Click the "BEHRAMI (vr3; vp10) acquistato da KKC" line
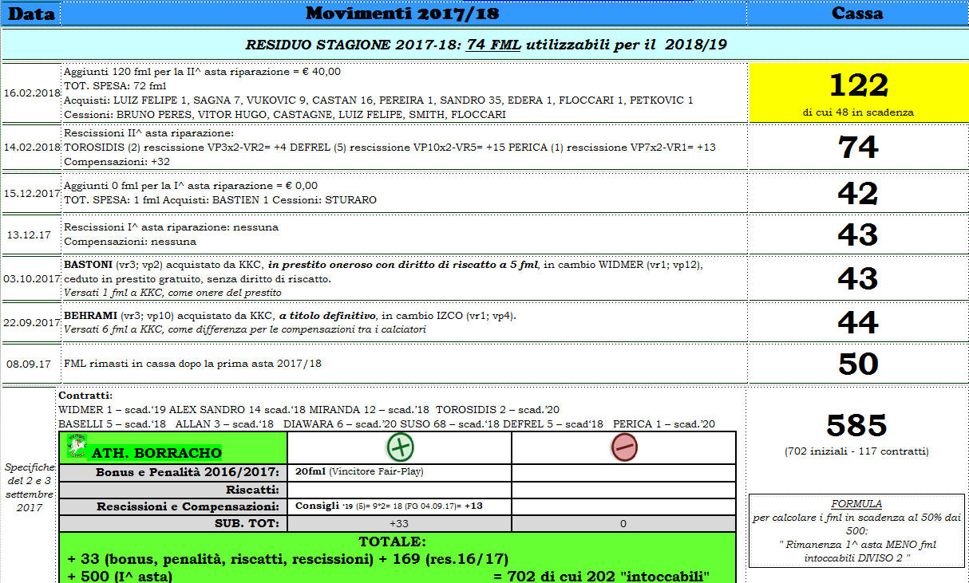The height and width of the screenshot is (583, 969). pos(290,316)
